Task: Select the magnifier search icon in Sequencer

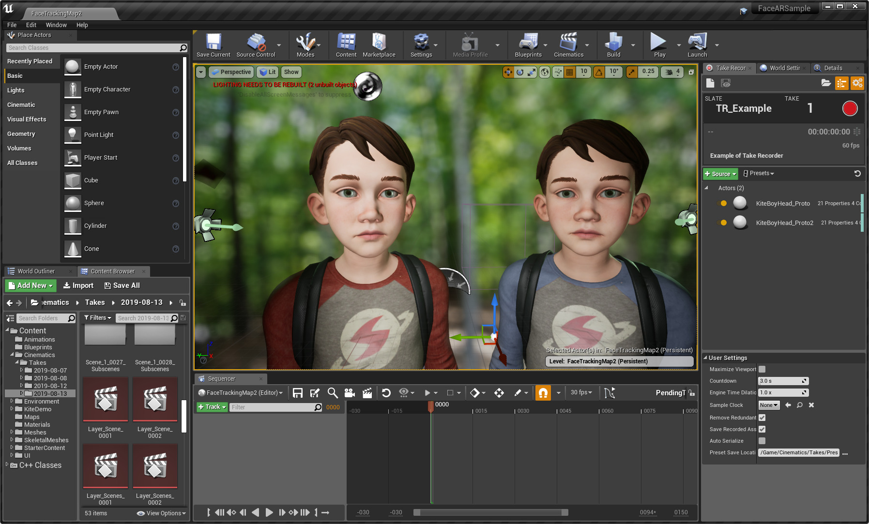Action: click(332, 393)
